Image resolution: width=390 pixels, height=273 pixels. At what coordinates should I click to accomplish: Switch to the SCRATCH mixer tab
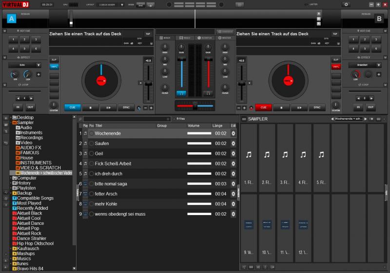[x=205, y=37]
